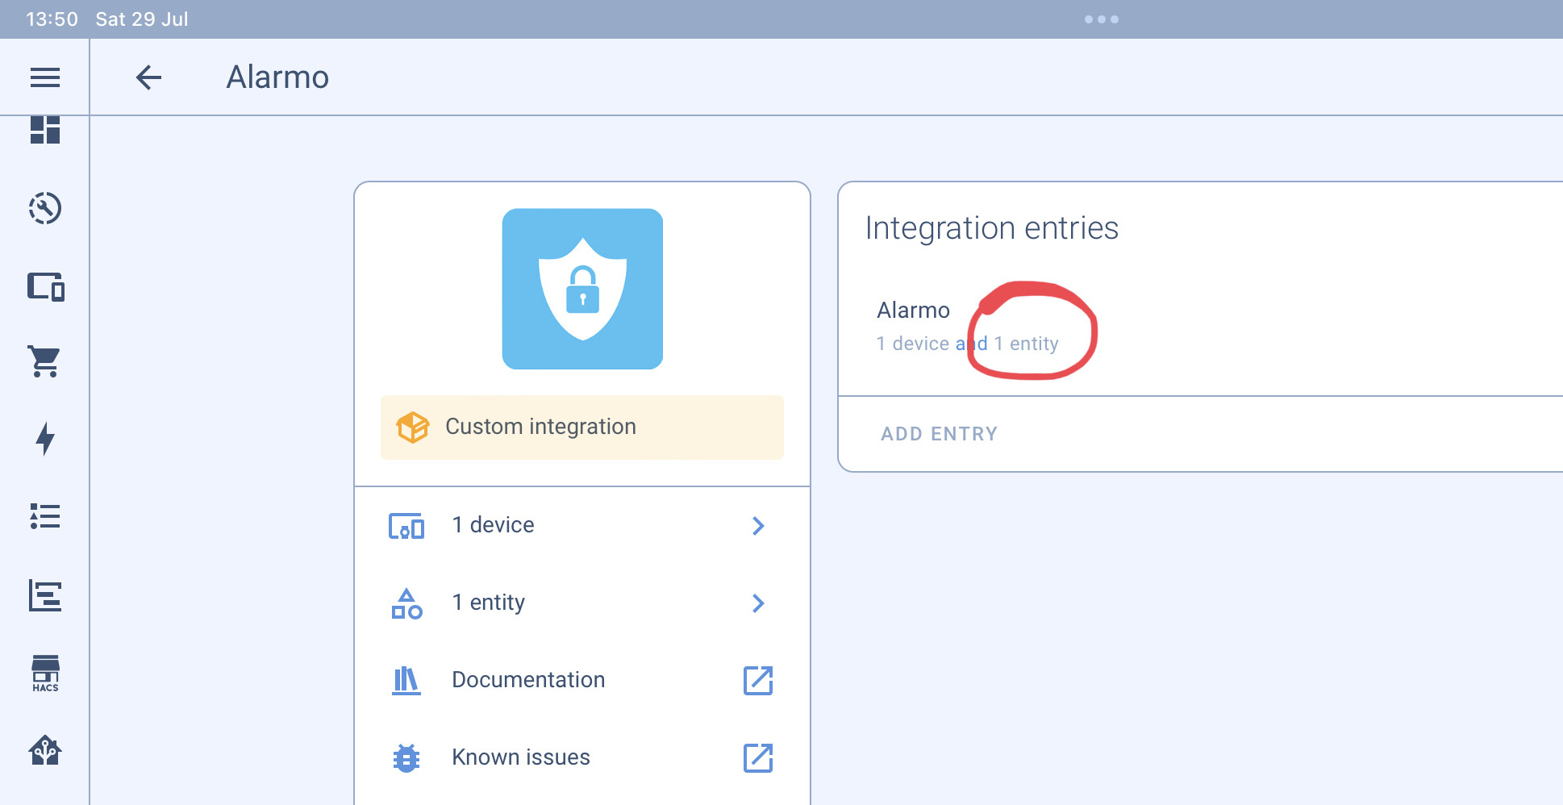Image resolution: width=1563 pixels, height=805 pixels.
Task: Click the Integration entries heading
Action: pyautogui.click(x=992, y=228)
